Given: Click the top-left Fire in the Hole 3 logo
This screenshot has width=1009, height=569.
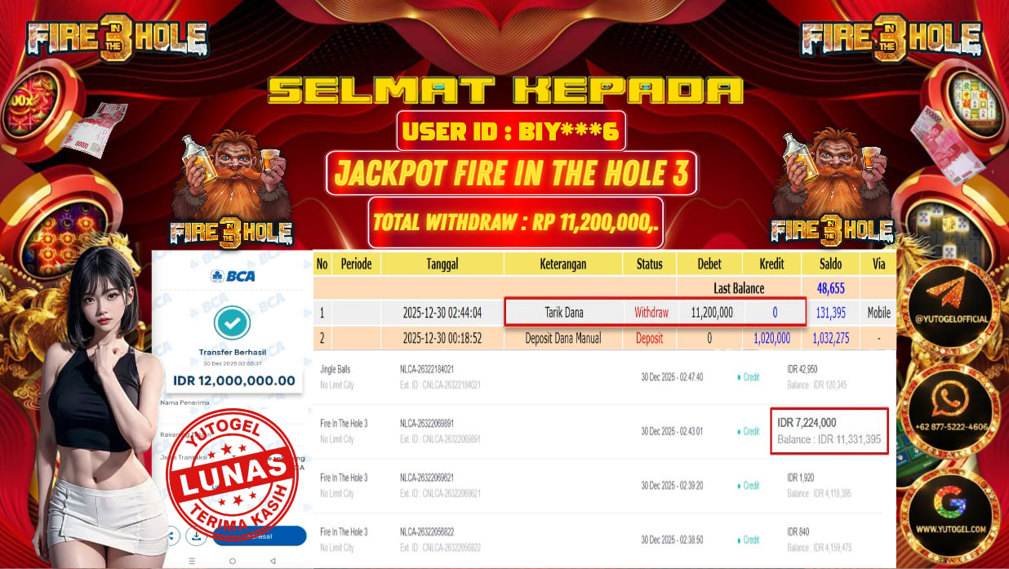Looking at the screenshot, I should pos(117,37).
